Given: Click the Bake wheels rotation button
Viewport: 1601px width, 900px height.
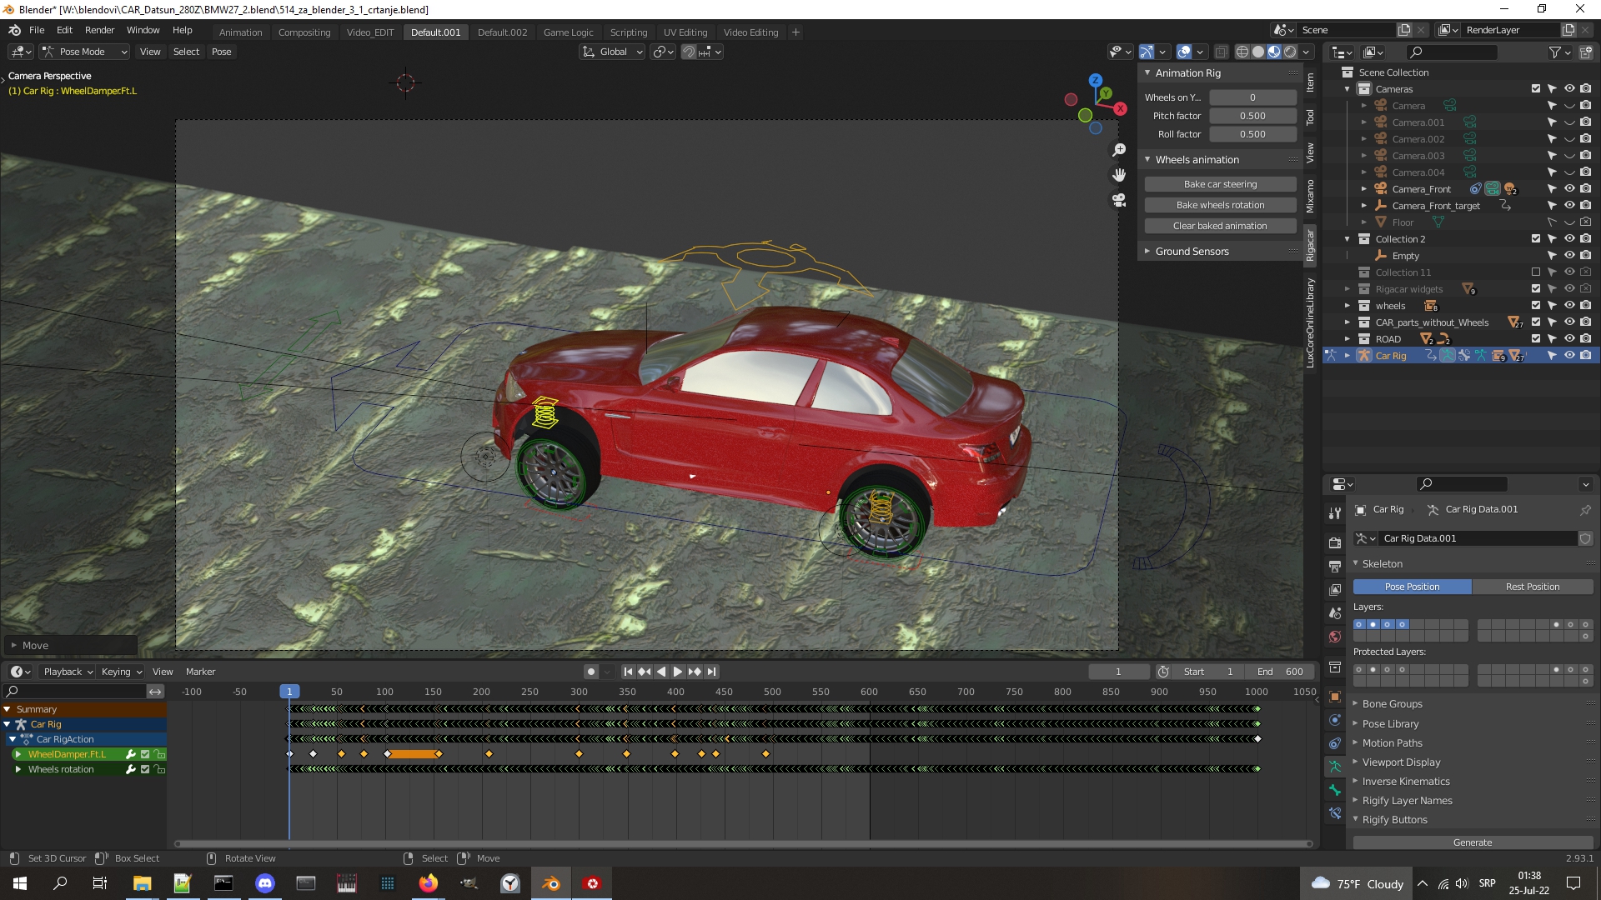Looking at the screenshot, I should pos(1220,204).
